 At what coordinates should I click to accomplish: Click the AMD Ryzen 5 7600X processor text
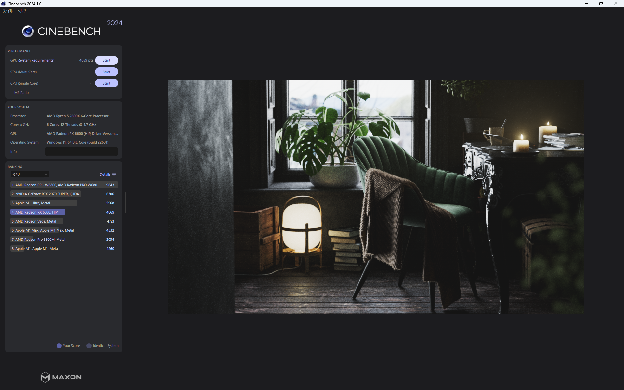click(x=78, y=116)
